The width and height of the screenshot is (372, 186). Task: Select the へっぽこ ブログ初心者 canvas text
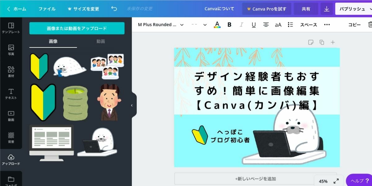coord(230,136)
